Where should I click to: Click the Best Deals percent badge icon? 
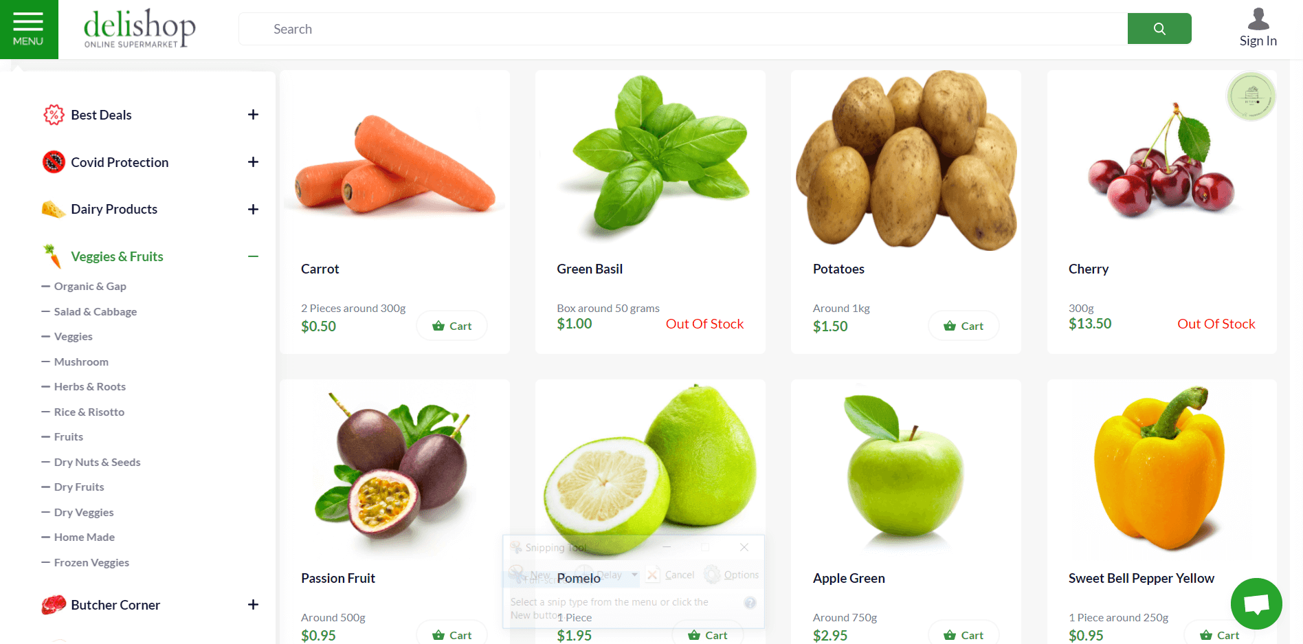tap(54, 115)
